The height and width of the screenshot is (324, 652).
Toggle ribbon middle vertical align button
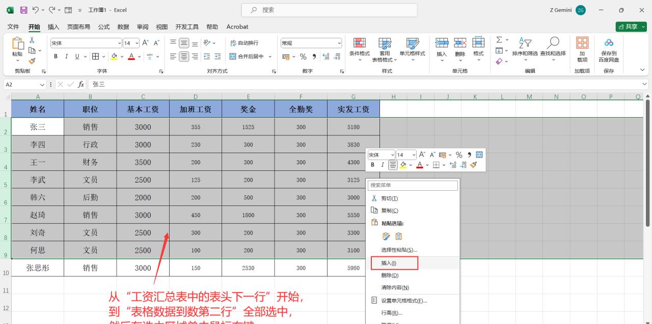click(184, 43)
